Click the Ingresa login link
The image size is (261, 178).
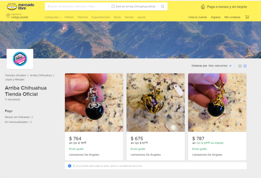click(215, 17)
